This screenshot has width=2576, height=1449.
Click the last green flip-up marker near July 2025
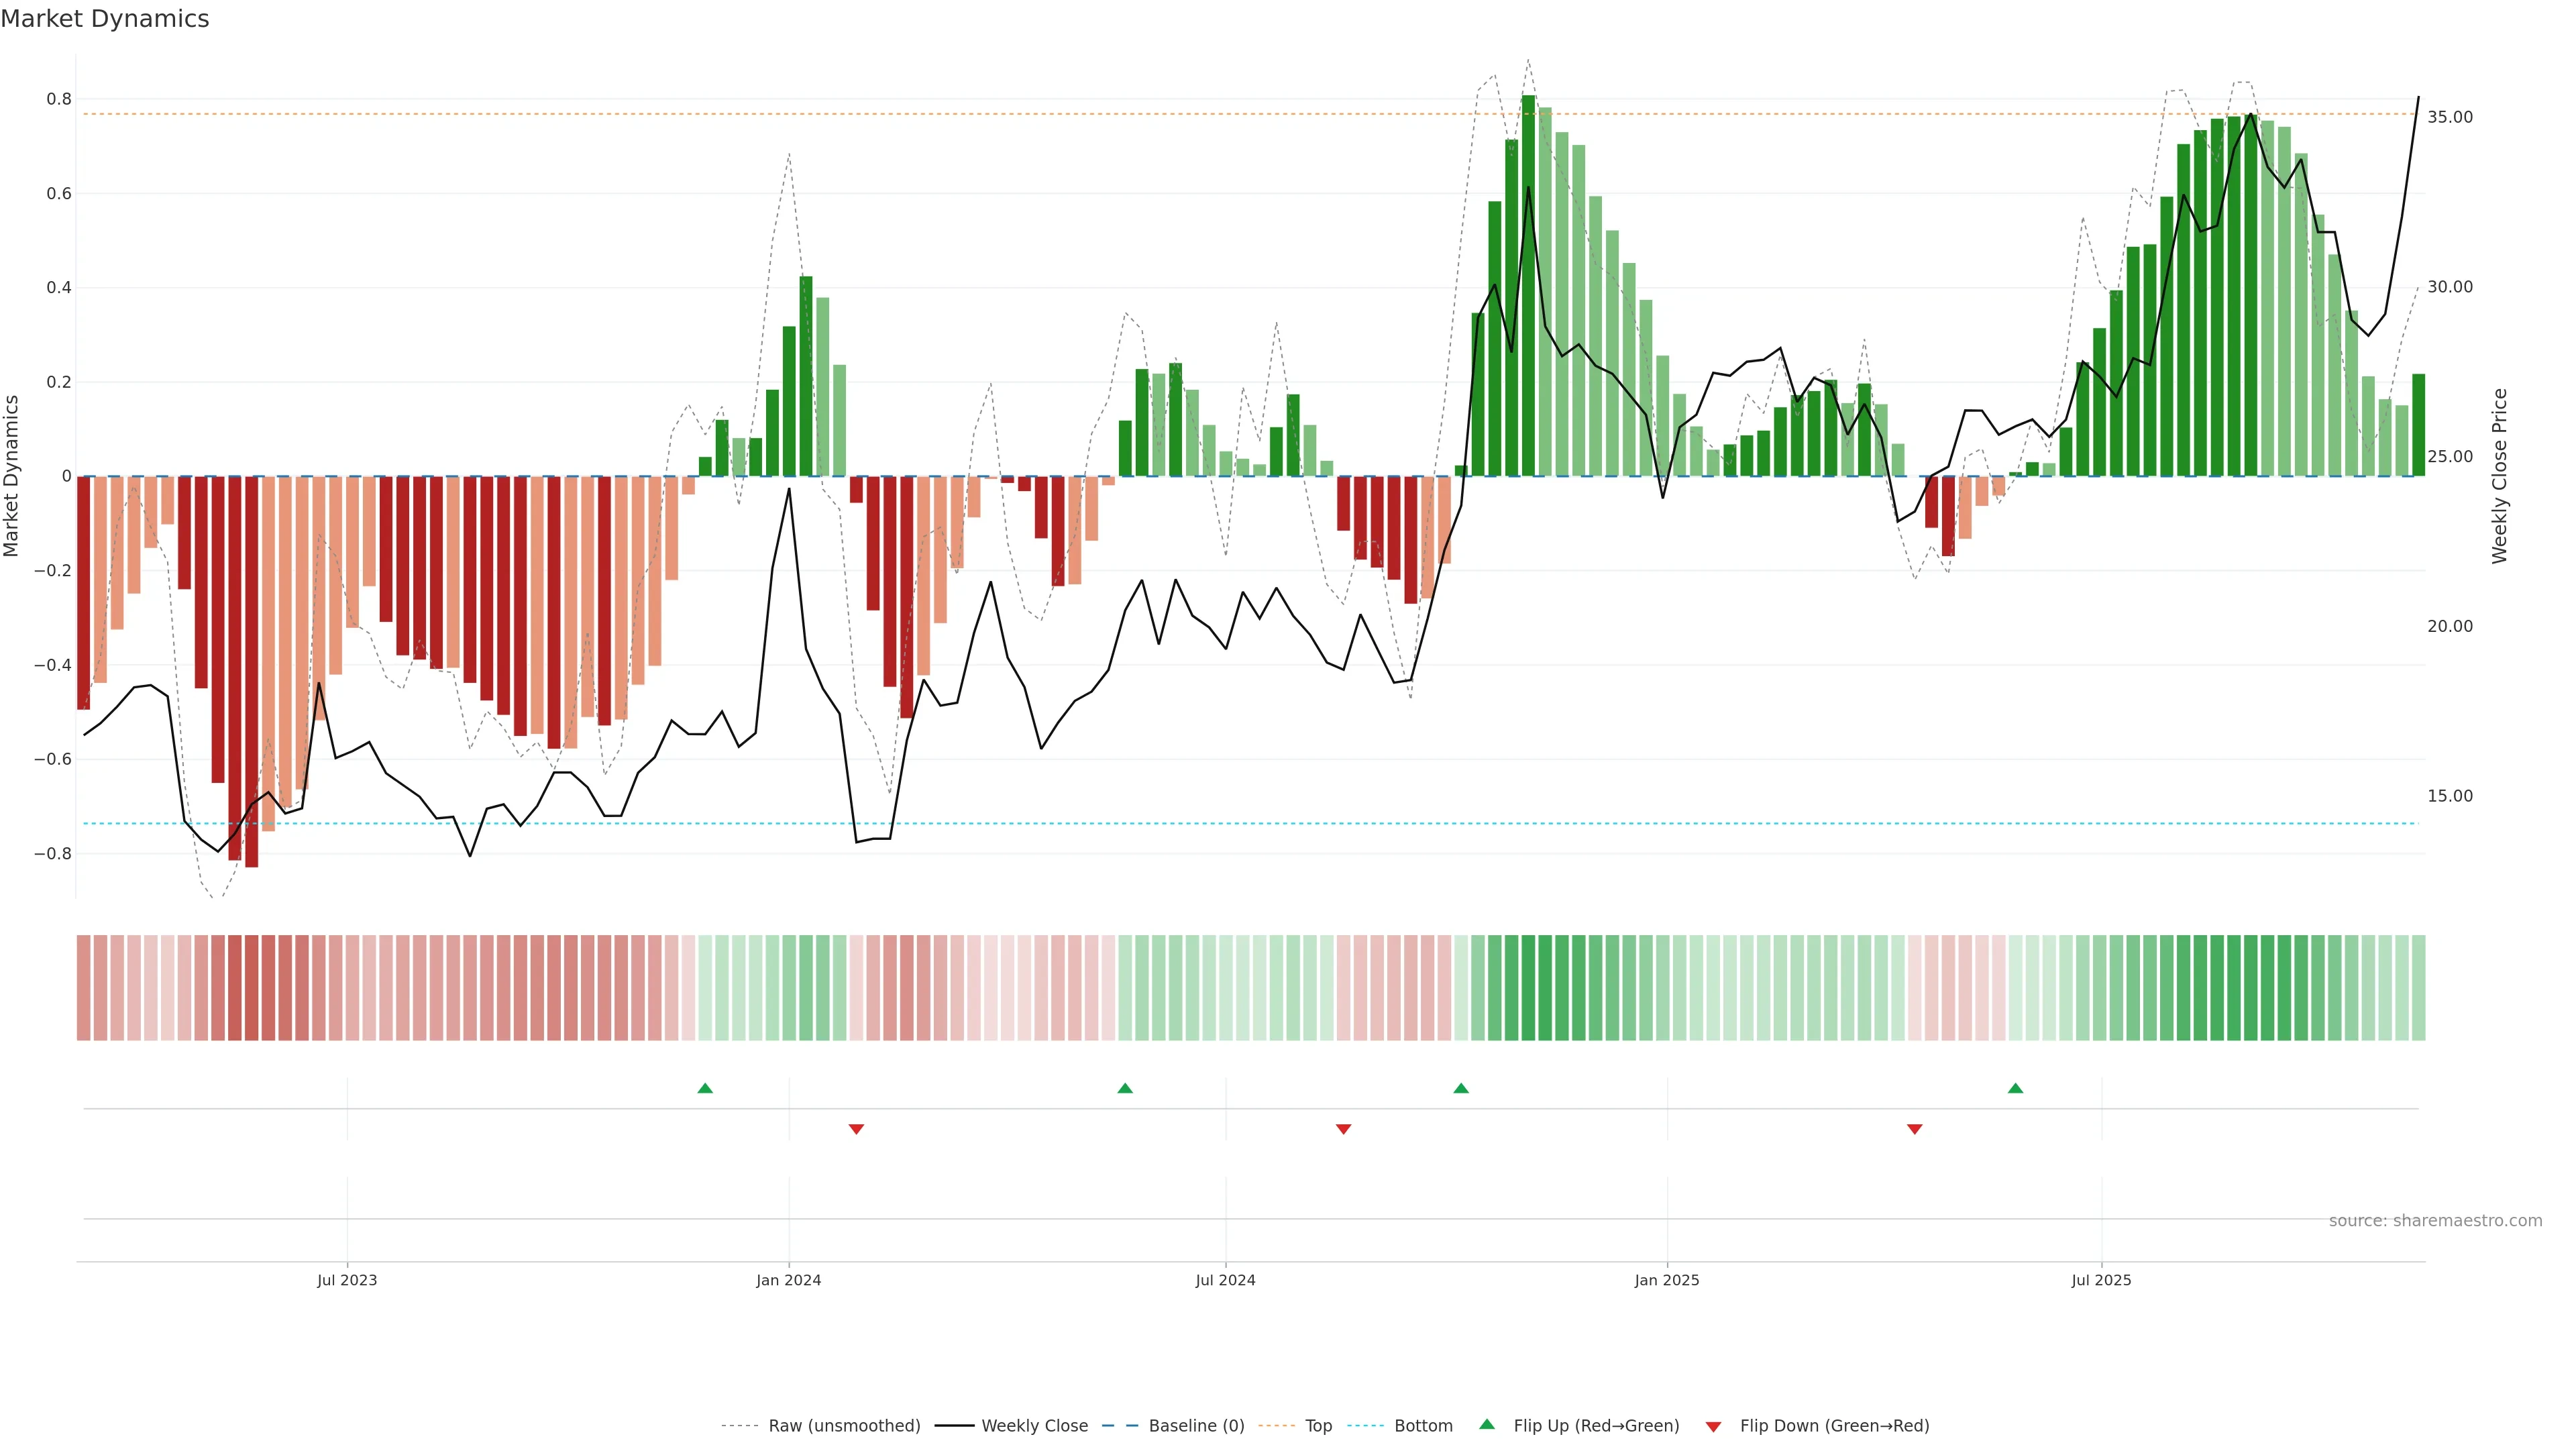tap(2015, 1088)
